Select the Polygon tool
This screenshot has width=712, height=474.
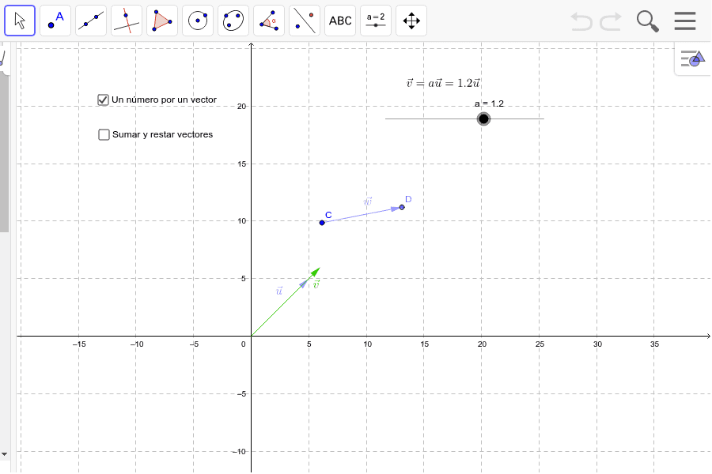[x=162, y=21]
